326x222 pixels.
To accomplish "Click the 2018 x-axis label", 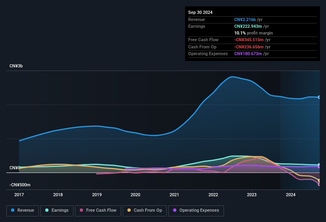I will tap(58, 195).
